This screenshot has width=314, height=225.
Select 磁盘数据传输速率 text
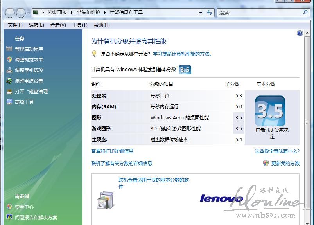click(169, 140)
